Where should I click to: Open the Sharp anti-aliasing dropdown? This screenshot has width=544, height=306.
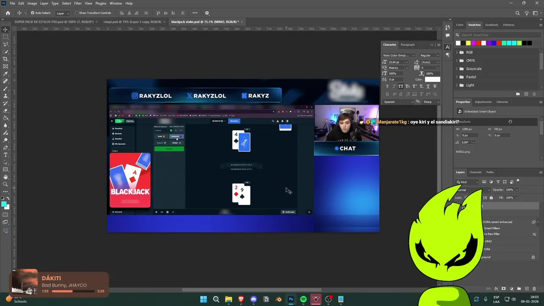click(x=431, y=102)
